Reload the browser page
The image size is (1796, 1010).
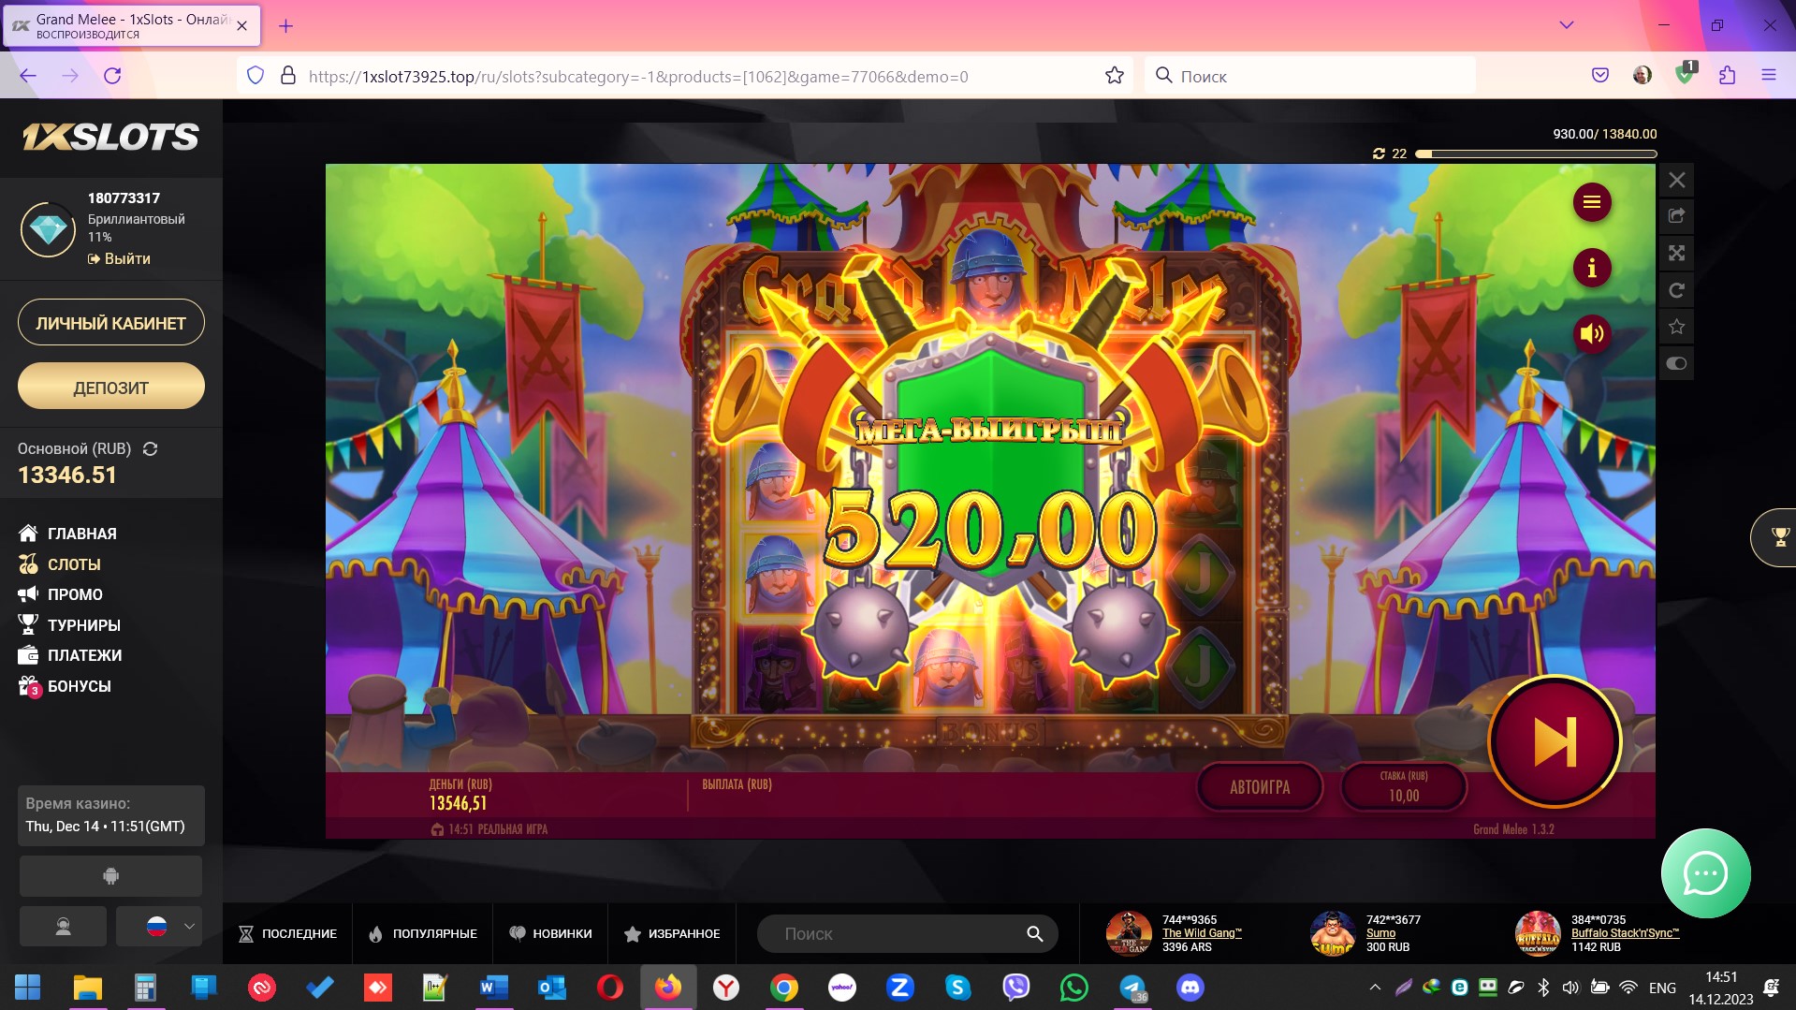pos(112,76)
